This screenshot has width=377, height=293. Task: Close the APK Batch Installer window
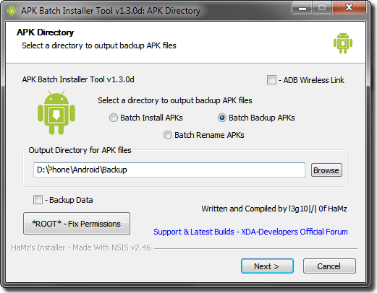pos(349,8)
